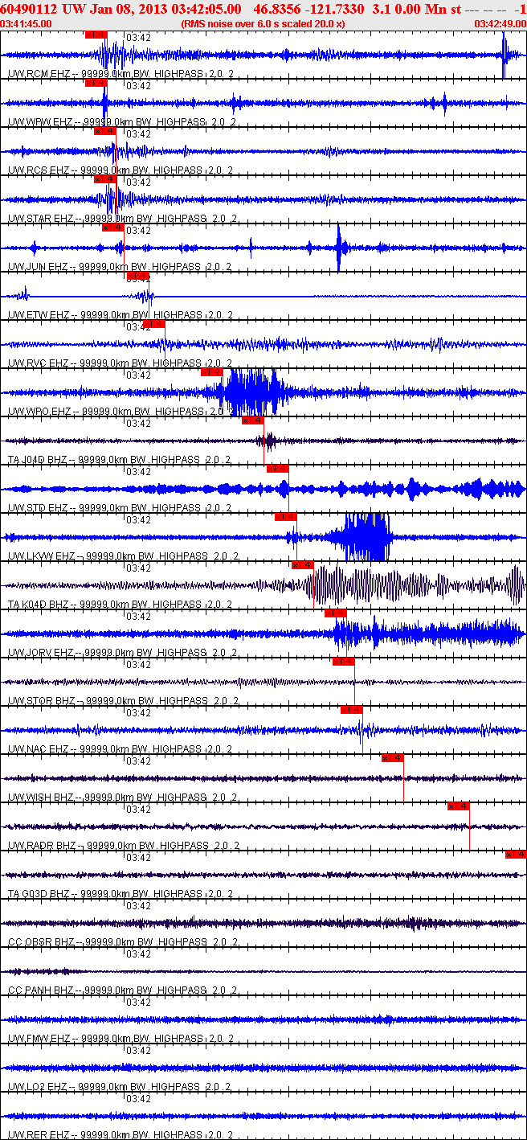
Task: Select the UW.RER EHZ station label
Action: 38,1135
